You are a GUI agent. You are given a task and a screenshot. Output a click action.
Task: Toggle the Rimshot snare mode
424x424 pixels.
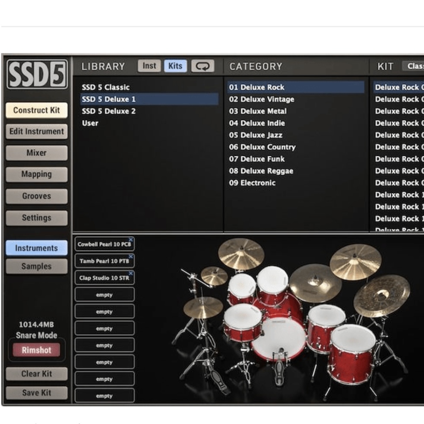point(37,350)
